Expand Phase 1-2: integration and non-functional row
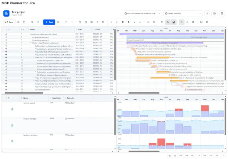Viewport: 228px width, 159px height. pos(33,81)
